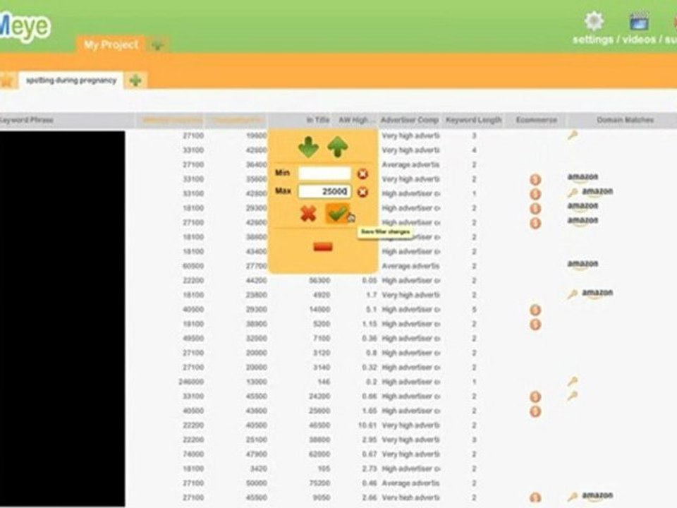Click the amazon logo in the 27100 / 42600 row

pos(583,221)
